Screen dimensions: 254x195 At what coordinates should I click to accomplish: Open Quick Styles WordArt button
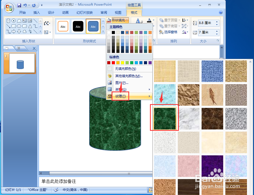point(139,21)
